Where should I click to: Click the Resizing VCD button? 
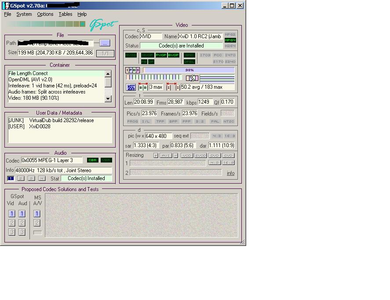point(187,155)
